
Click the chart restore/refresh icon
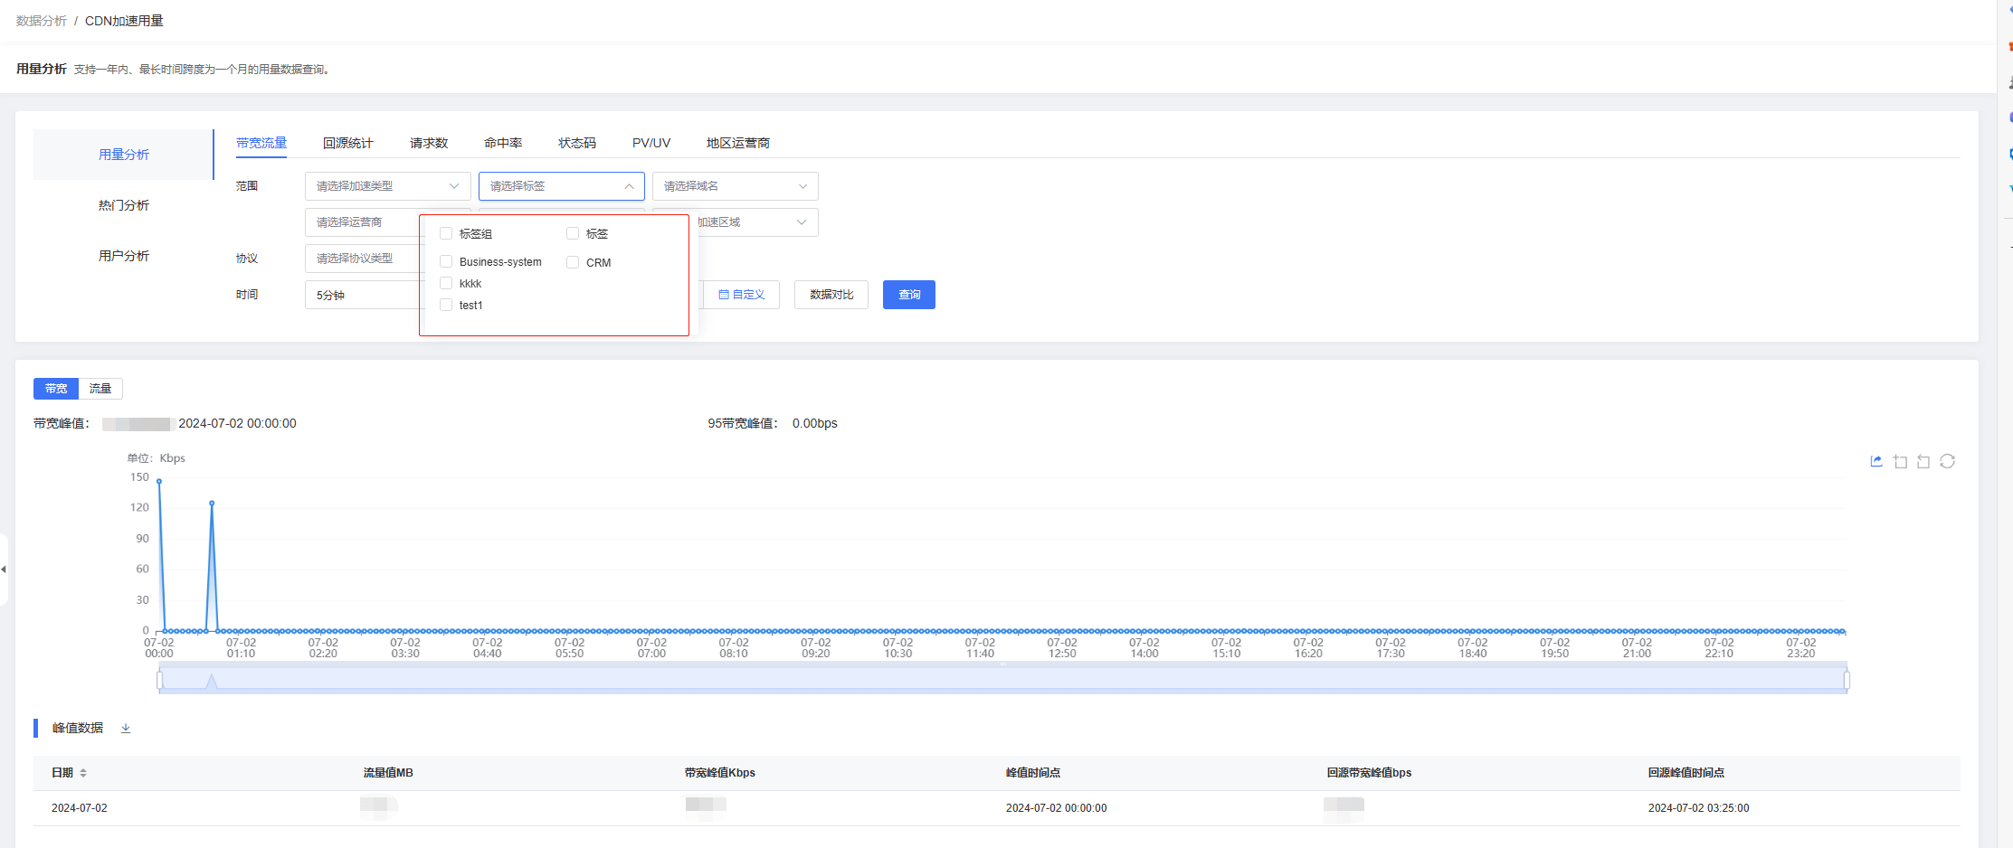(x=1948, y=461)
